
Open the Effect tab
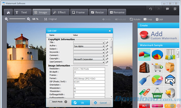60,12
